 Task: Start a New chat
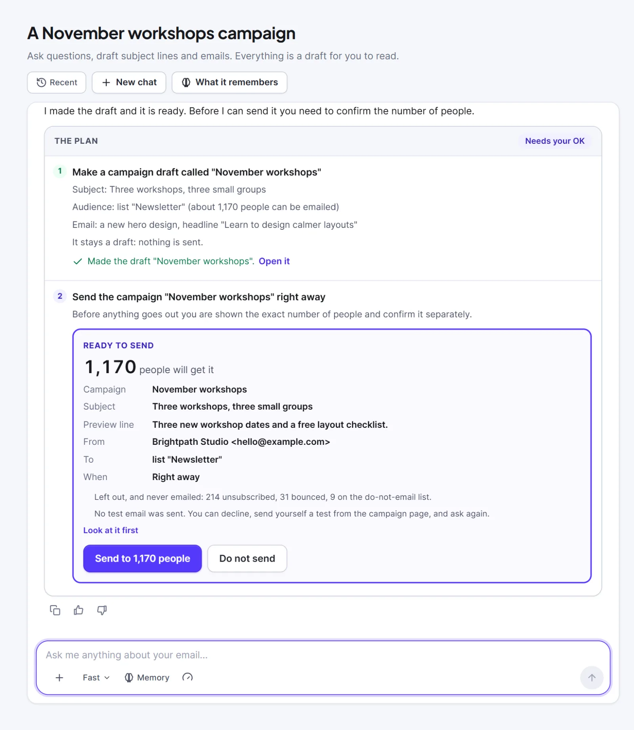(129, 82)
